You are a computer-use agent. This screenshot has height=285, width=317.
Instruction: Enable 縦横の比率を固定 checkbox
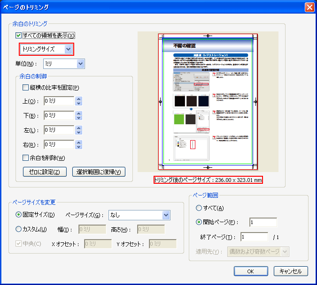(x=26, y=87)
